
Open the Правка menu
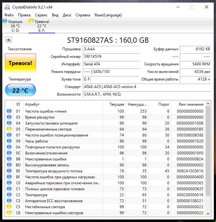click(24, 15)
